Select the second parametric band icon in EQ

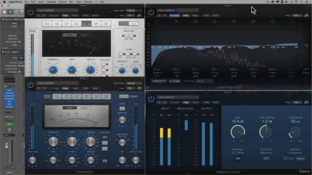point(214,21)
